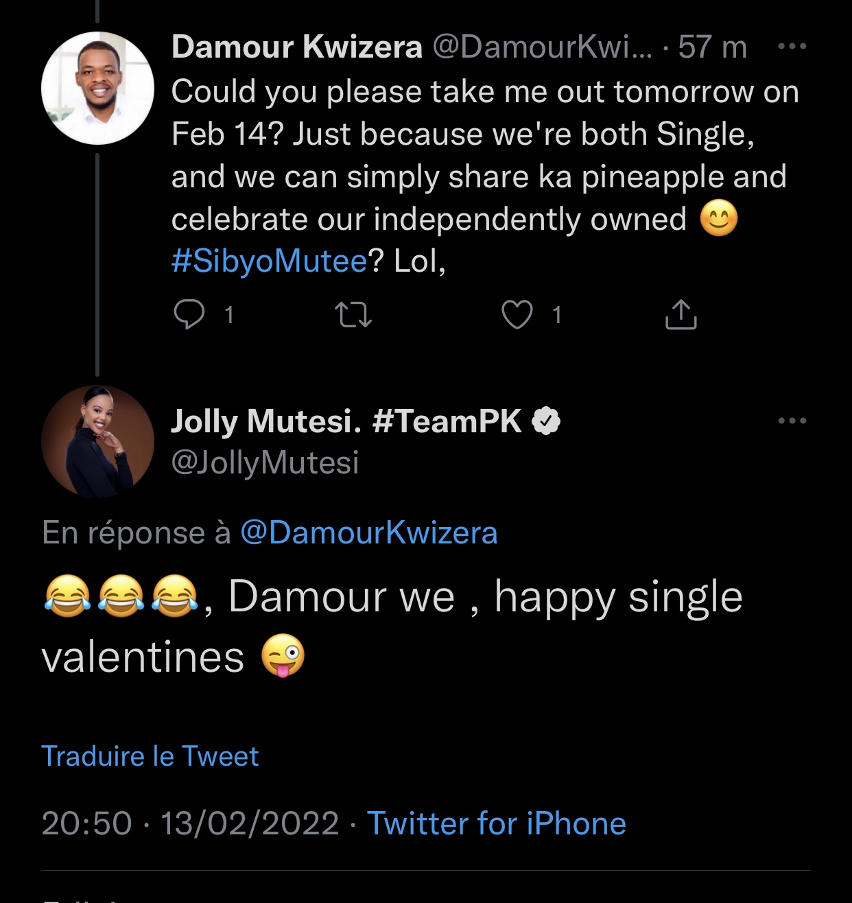The width and height of the screenshot is (852, 903).
Task: Like Damour's tweet with the heart icon
Action: tap(517, 315)
